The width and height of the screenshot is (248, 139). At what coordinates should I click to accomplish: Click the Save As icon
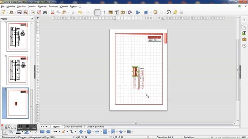click(26, 12)
